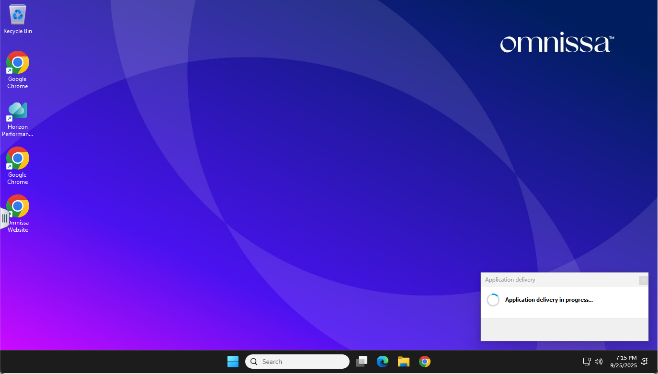Open Task View from the taskbar
The width and height of the screenshot is (658, 374).
point(362,362)
